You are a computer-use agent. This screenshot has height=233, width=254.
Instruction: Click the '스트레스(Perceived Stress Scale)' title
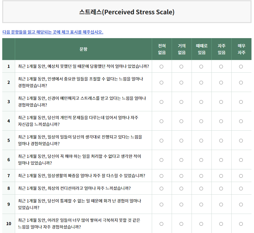tap(127, 12)
